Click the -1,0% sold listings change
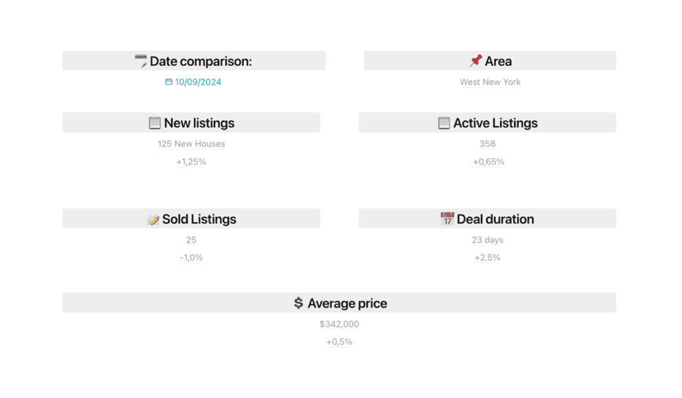The height and width of the screenshot is (398, 682). pos(191,257)
